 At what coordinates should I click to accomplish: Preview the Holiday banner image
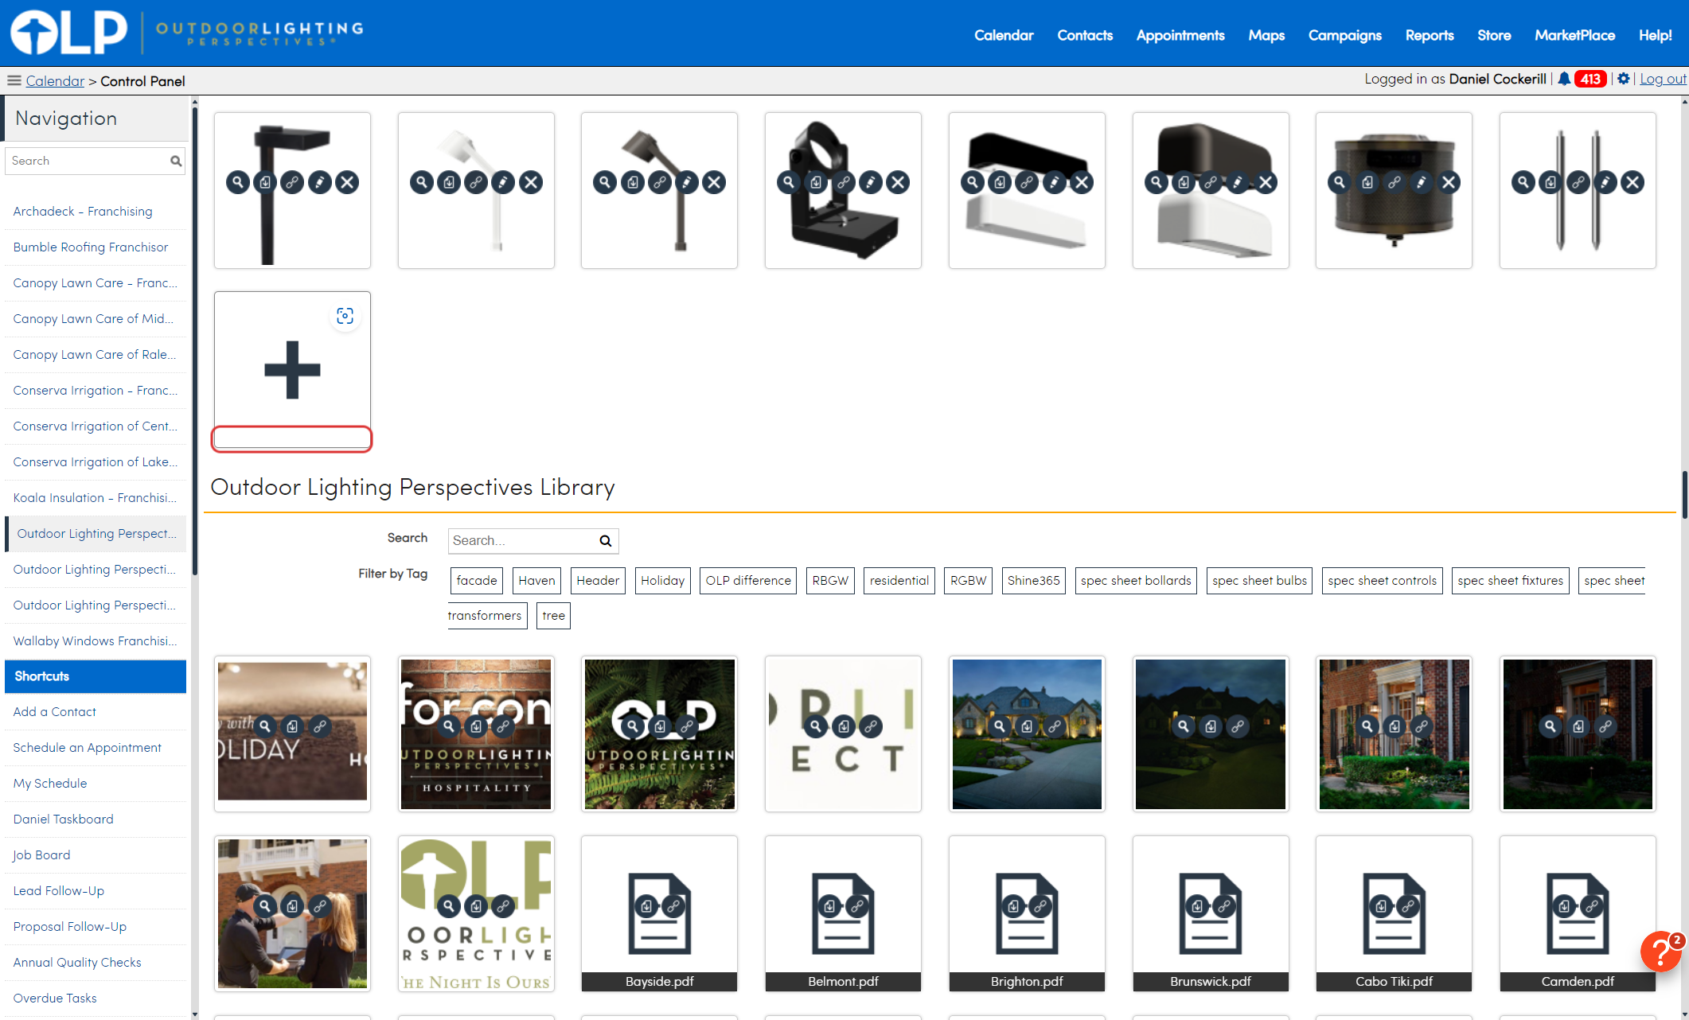point(265,726)
